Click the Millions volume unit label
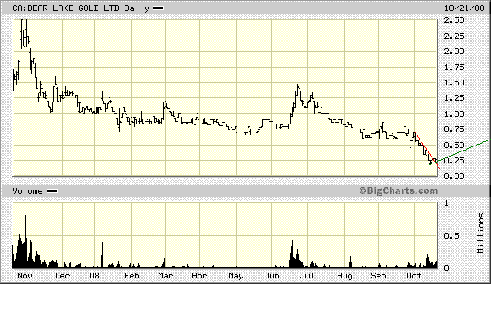 (x=481, y=233)
